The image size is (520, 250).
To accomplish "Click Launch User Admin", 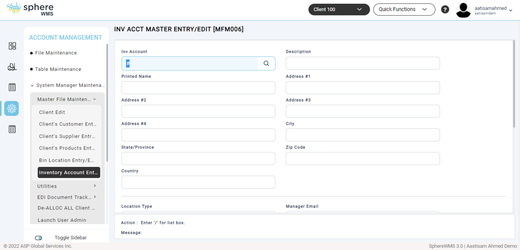I will [x=62, y=220].
